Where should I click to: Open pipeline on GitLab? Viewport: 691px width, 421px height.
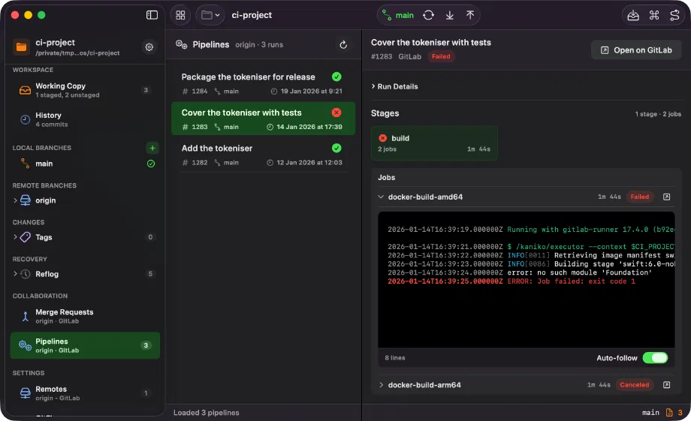636,50
